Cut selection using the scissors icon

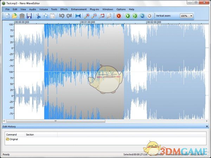(x=38, y=16)
